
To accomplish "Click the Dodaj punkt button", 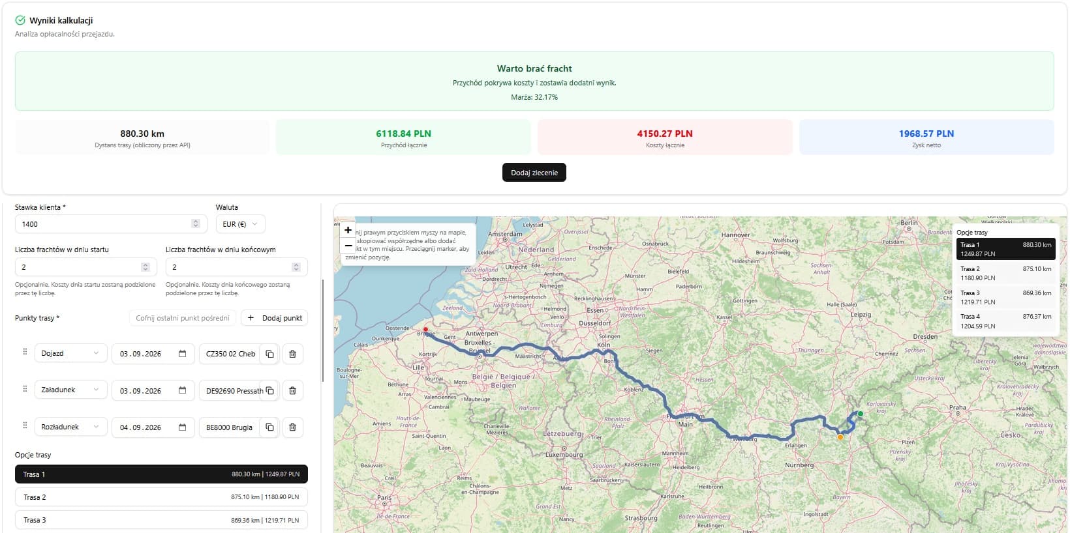I will click(x=275, y=318).
